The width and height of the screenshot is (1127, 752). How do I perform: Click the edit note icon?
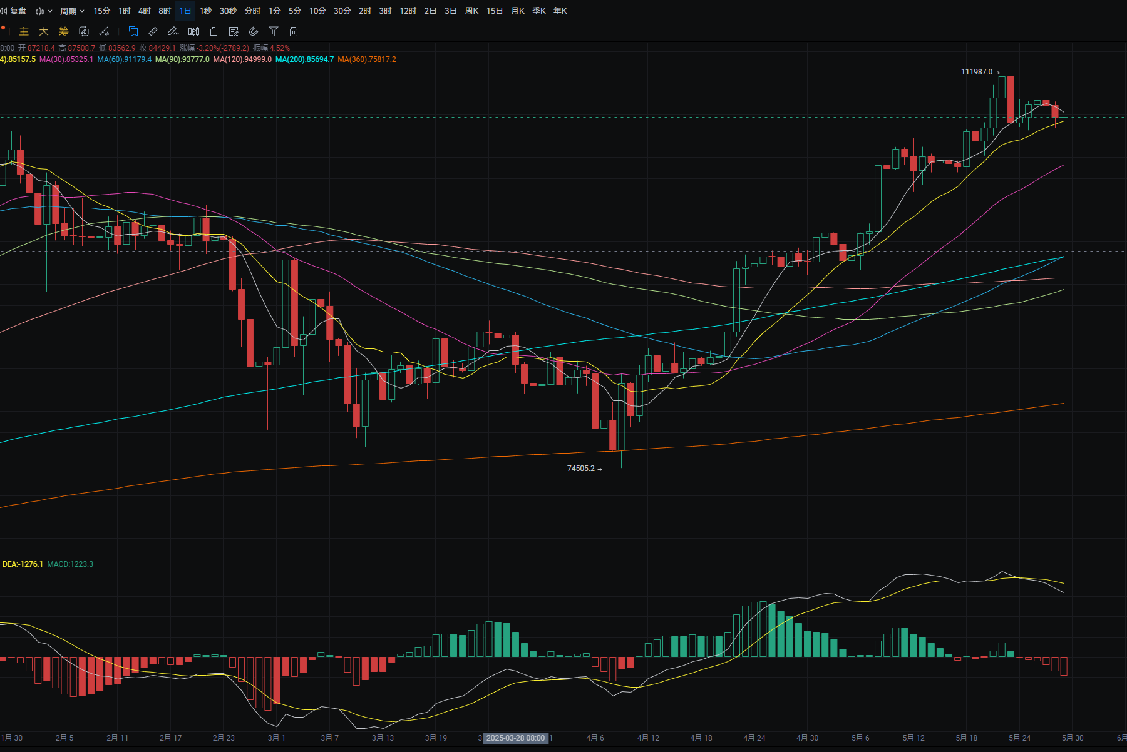click(234, 31)
